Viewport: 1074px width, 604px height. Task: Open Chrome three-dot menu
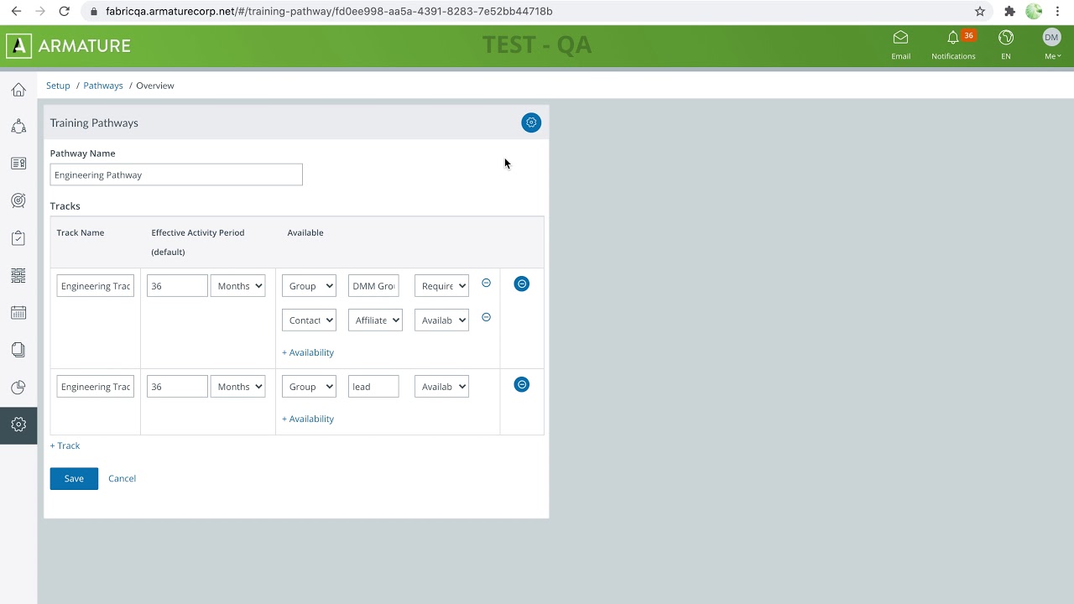click(1059, 11)
